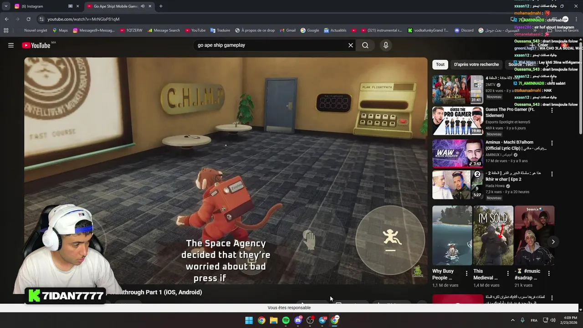Viewport: 583px width, 328px height.
Task: Close the Instagram tab
Action: coord(77,6)
